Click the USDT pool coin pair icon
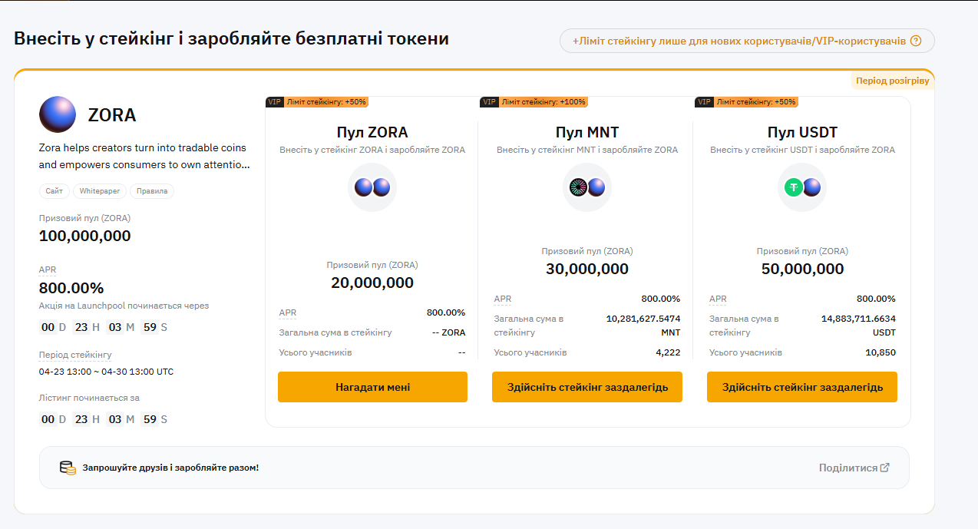 802,187
